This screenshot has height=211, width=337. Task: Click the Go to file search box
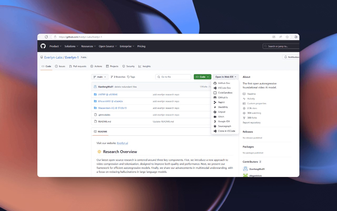pyautogui.click(x=173, y=77)
